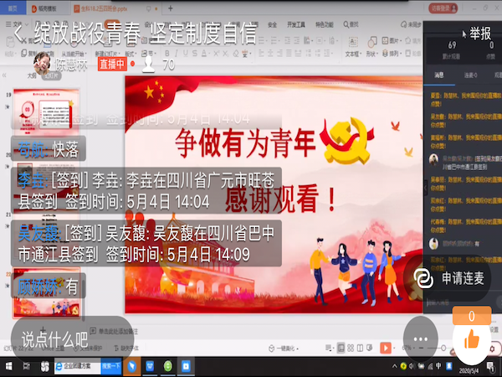
Task: Open streamer 陈慧林's avatar profile
Action: click(42, 64)
